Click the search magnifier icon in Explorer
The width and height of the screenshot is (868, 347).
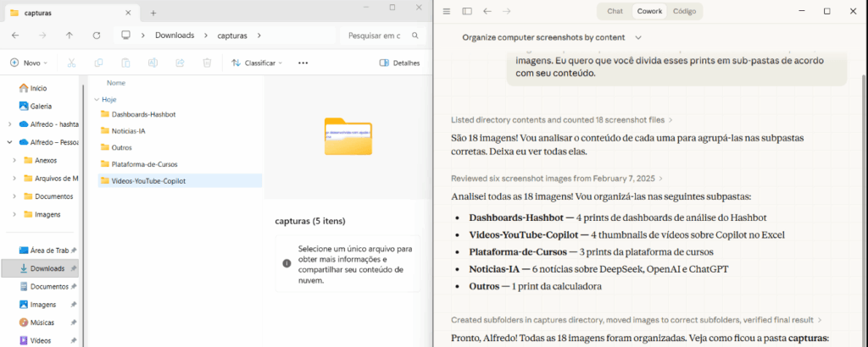tap(415, 36)
